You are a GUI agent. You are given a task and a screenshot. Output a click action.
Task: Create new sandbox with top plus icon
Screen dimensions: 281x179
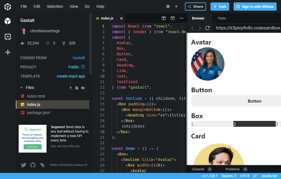(x=176, y=6)
